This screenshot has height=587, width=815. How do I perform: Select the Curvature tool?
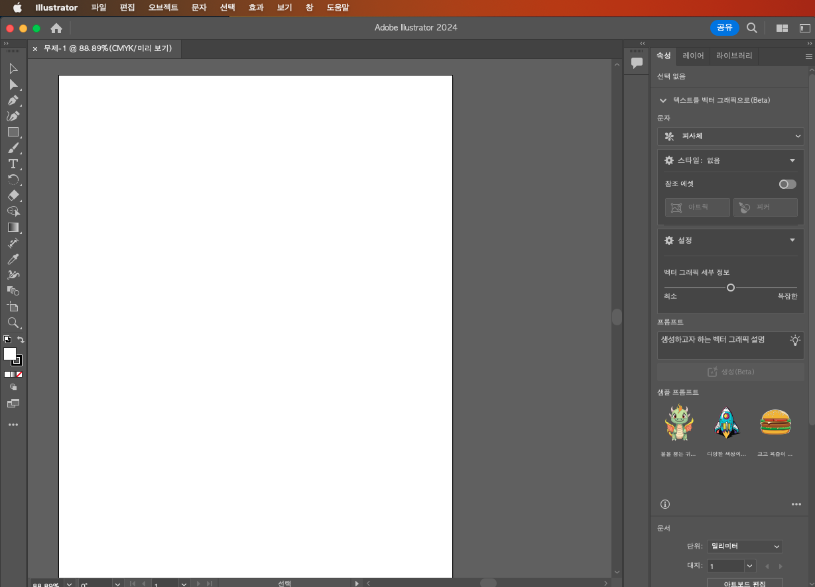point(13,117)
